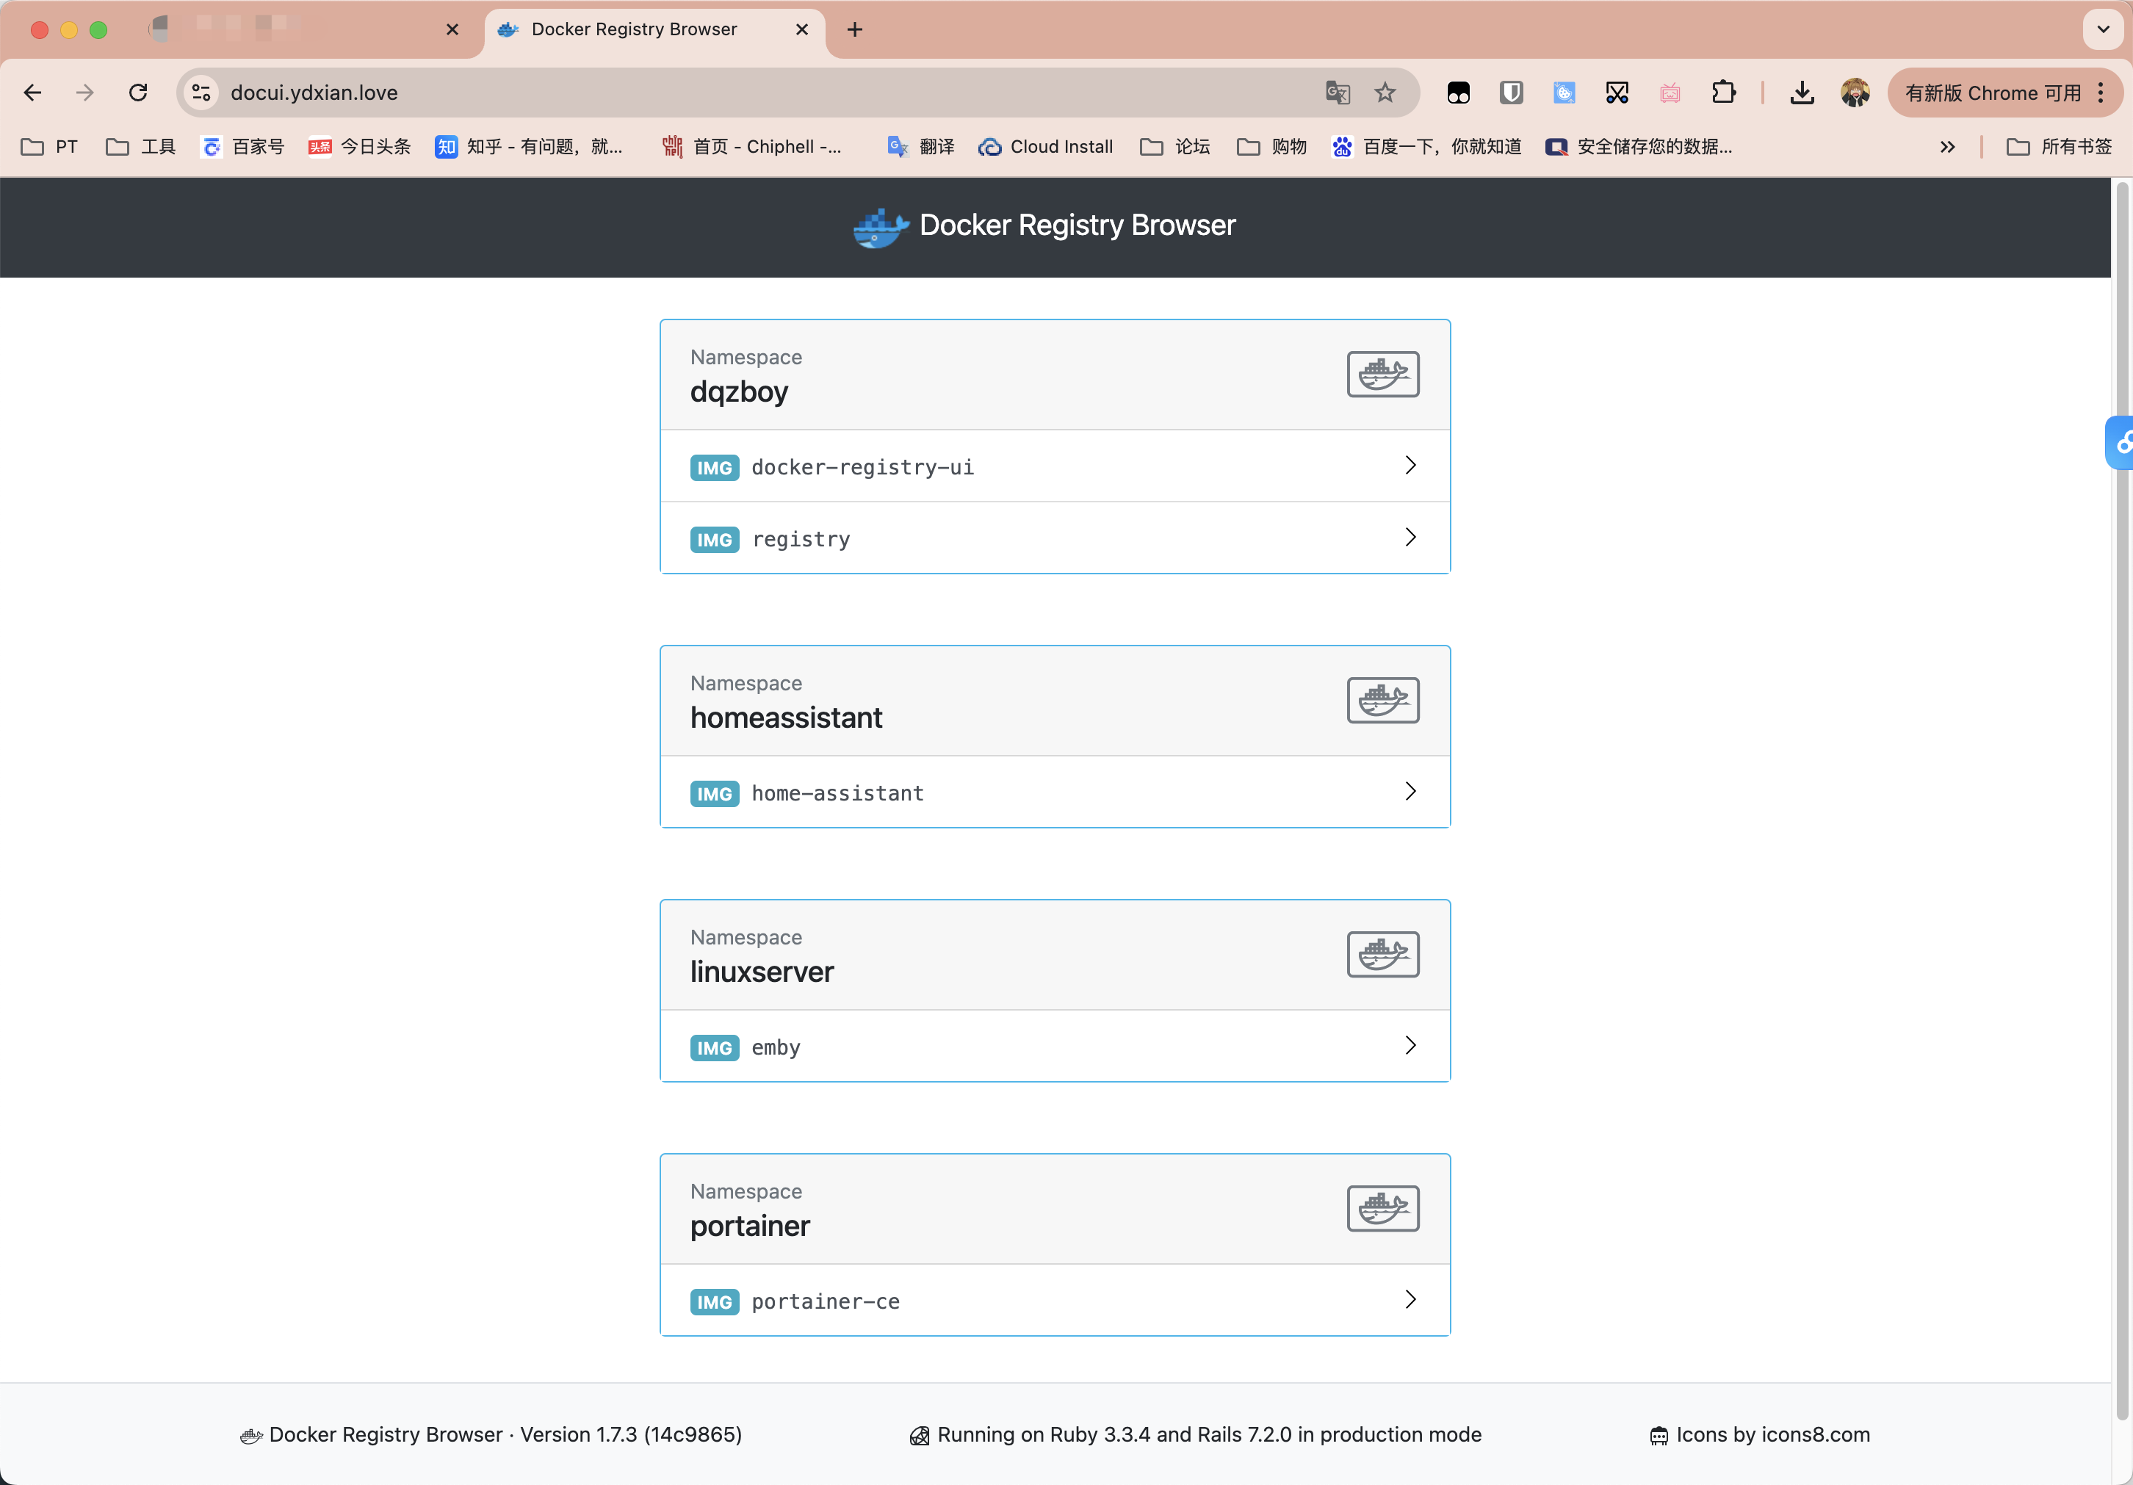
Task: Click the Bitwarden shield extension icon
Action: pyautogui.click(x=1512, y=93)
